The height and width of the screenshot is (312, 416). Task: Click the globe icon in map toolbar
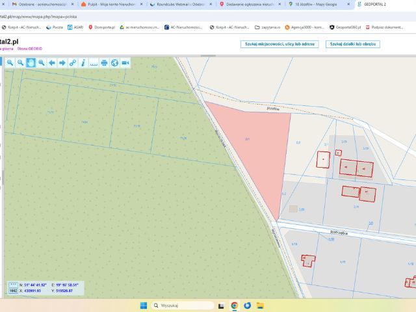[114, 63]
